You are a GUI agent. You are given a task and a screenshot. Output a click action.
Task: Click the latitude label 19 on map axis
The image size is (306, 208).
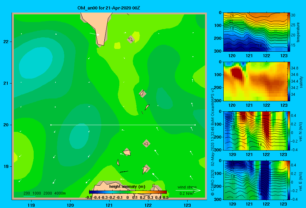(x=6, y=166)
